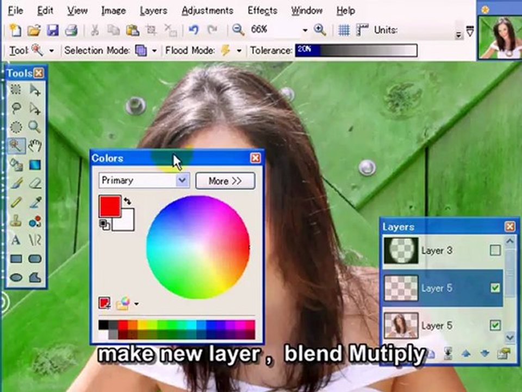Select the Paintbrush tool
The height and width of the screenshot is (392, 522).
coord(16,183)
